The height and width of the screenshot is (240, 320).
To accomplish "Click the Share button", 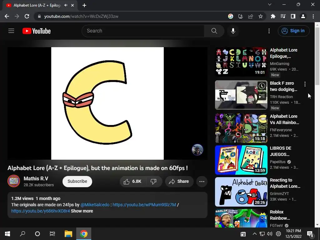I will pyautogui.click(x=179, y=182).
